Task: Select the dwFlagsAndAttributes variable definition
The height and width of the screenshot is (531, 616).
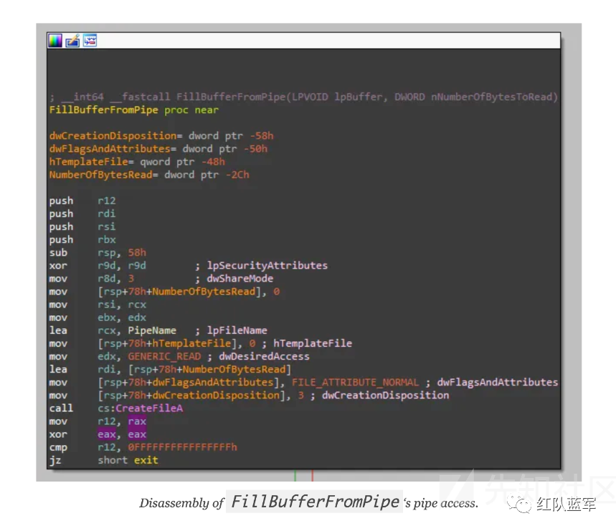Action: 158,149
